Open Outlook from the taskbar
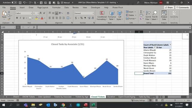This screenshot has height=108, width=192. (48, 105)
